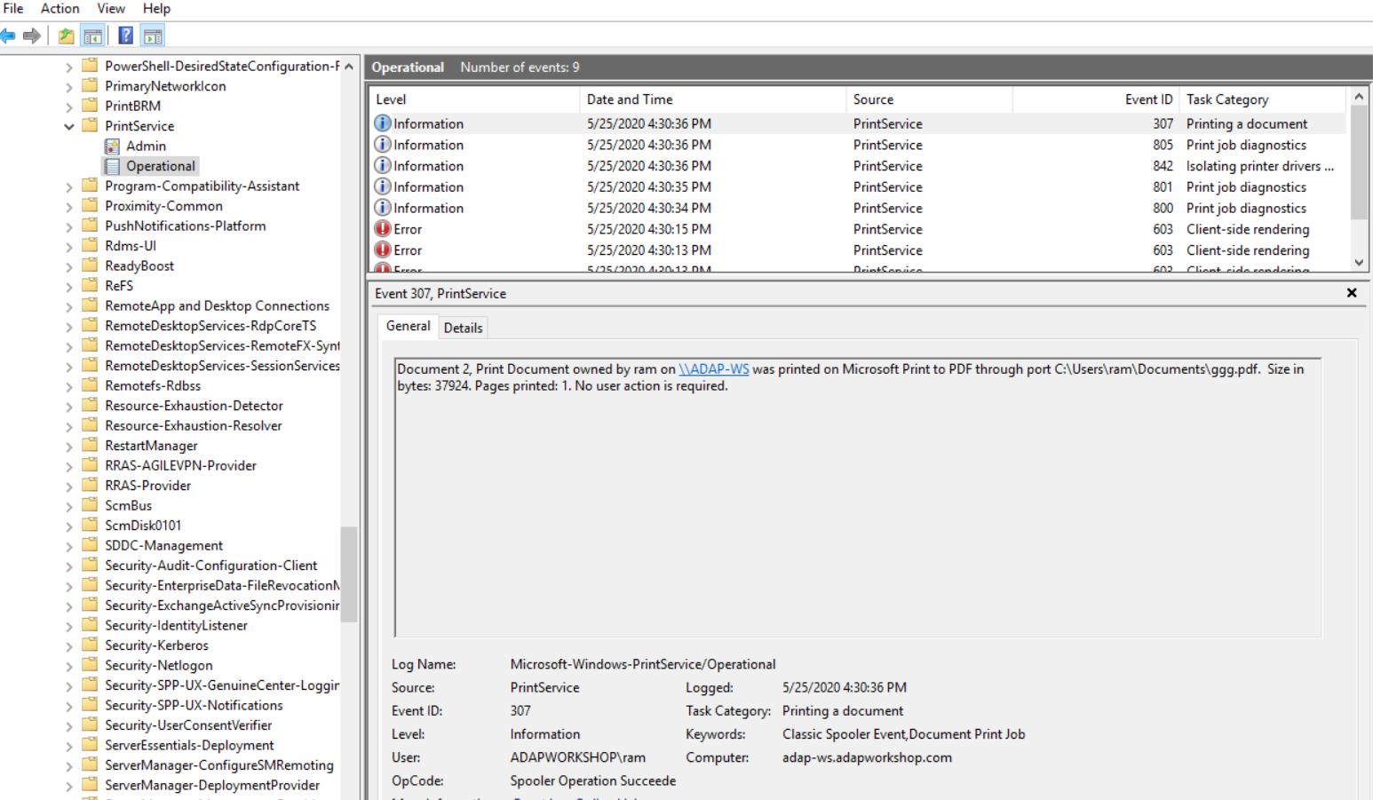Toggle the Show/Hide Console Tree toolbar icon
Viewport: 1373px width, 800px height.
tap(91, 36)
